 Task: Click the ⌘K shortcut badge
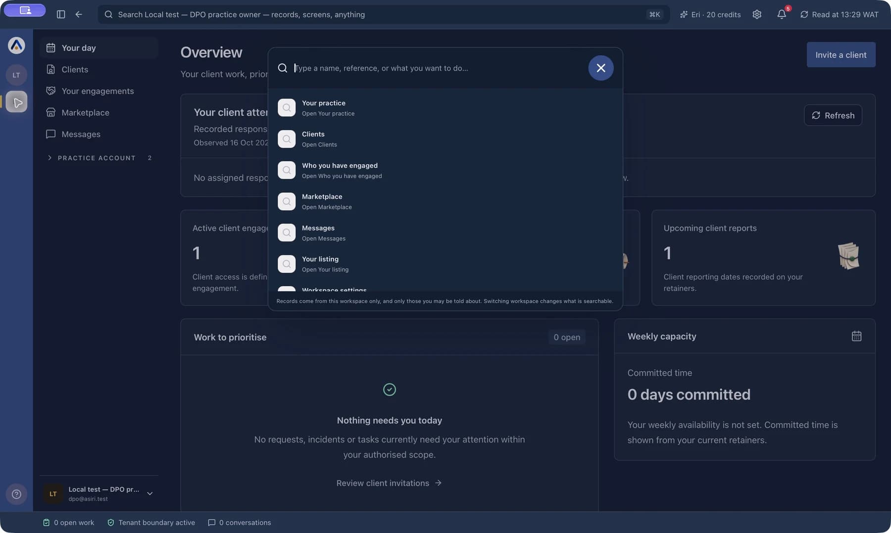654,14
